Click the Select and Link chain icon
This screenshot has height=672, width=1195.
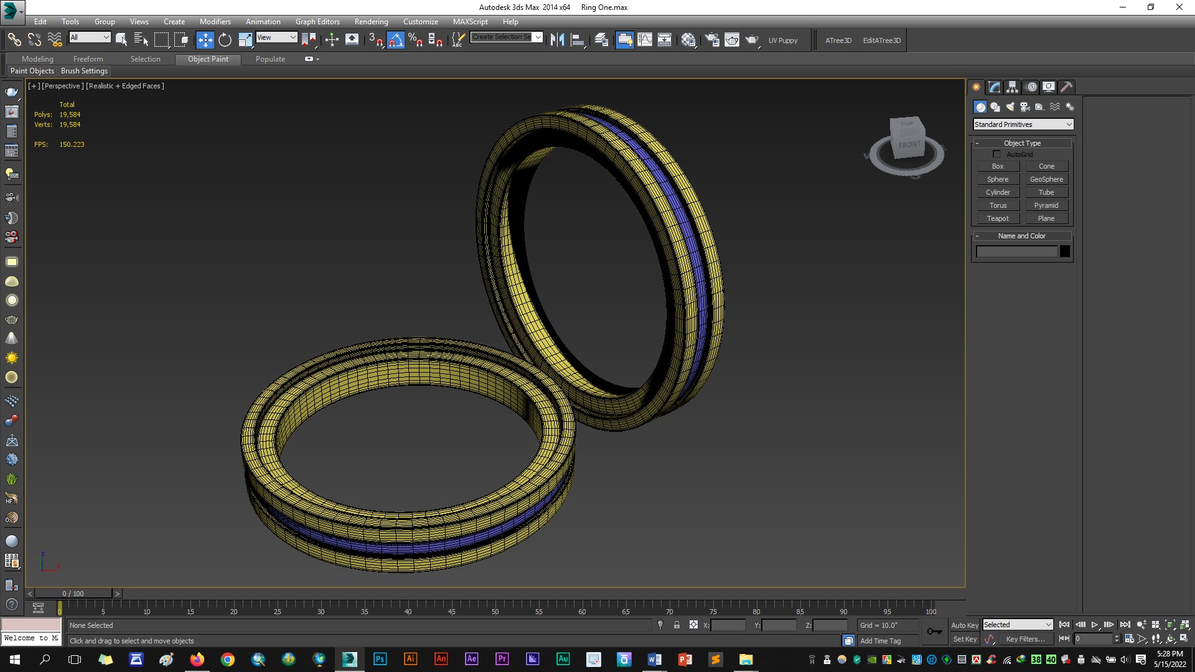coord(14,40)
